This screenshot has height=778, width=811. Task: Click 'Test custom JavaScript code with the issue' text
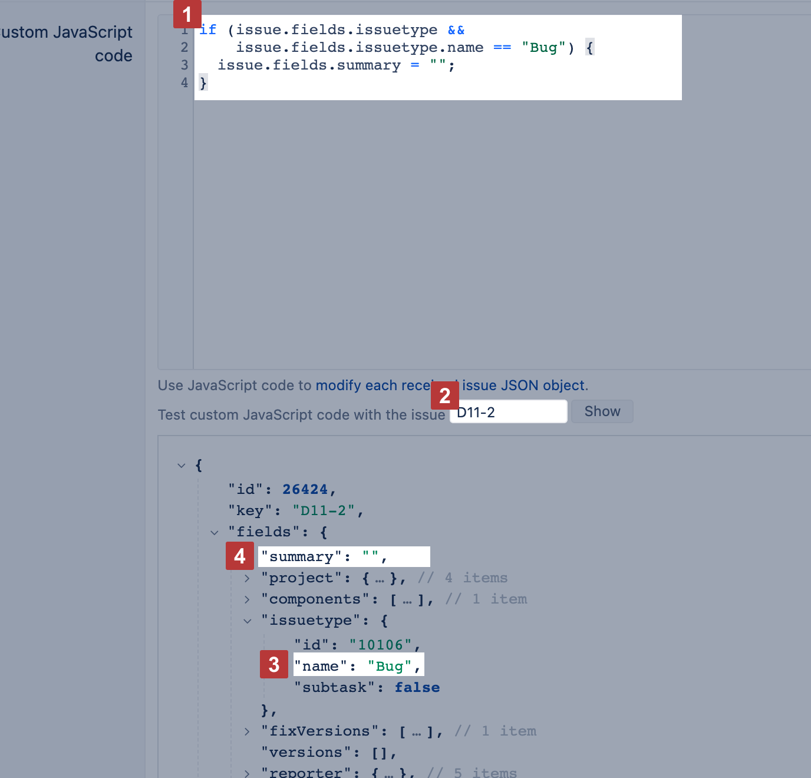(301, 415)
